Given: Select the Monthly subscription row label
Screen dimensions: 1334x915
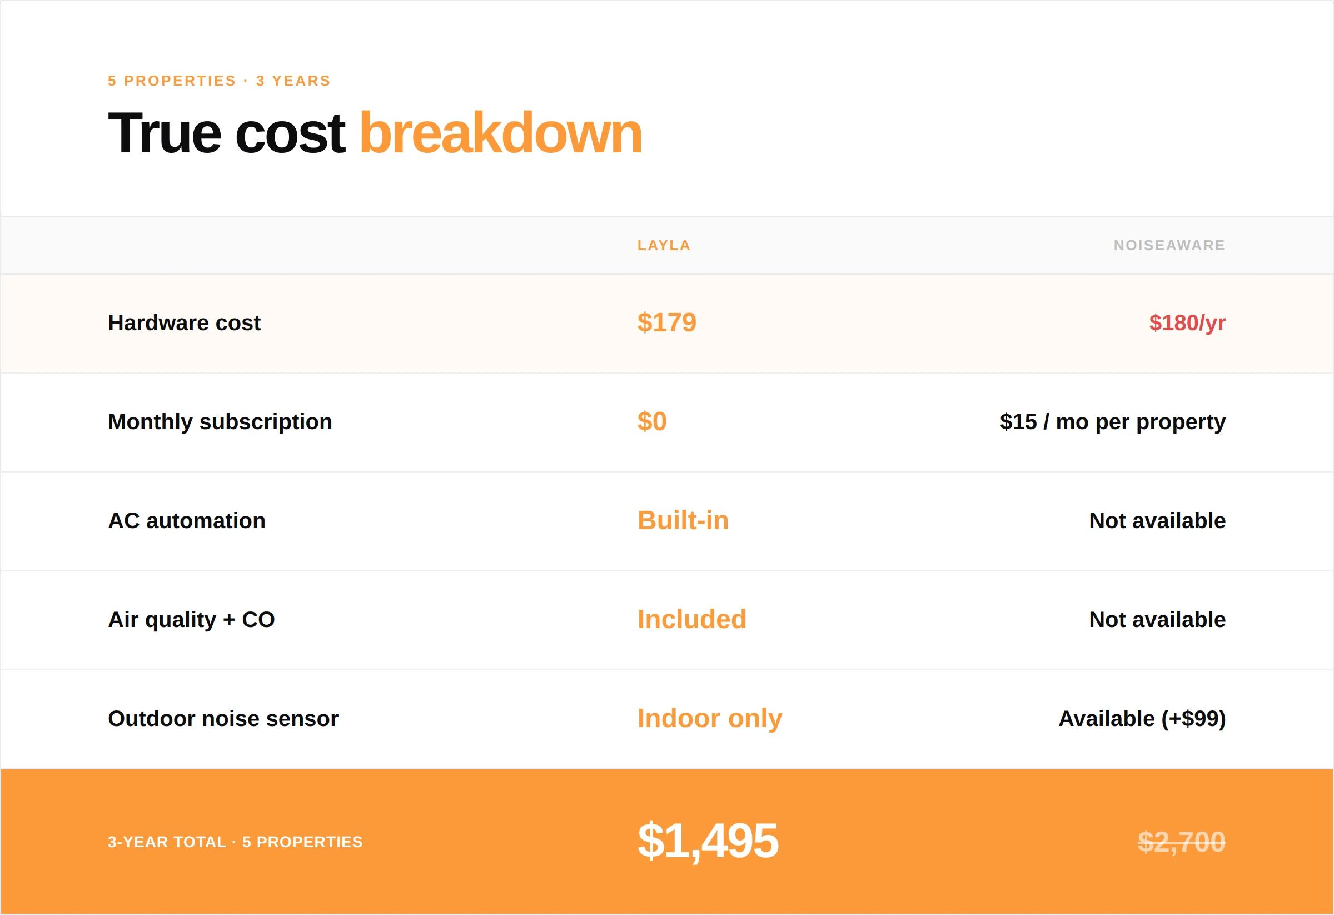Looking at the screenshot, I should [220, 422].
